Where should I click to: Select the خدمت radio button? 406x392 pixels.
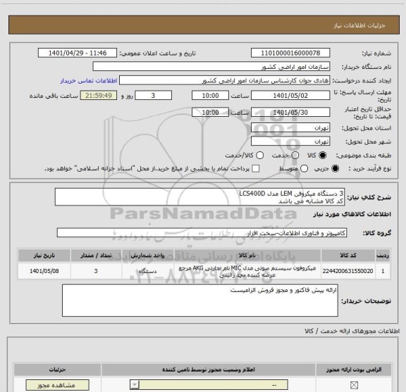pos(295,156)
